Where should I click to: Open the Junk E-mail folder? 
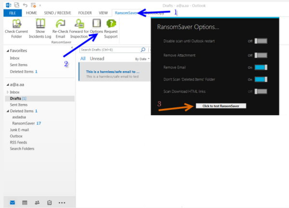(x=19, y=130)
